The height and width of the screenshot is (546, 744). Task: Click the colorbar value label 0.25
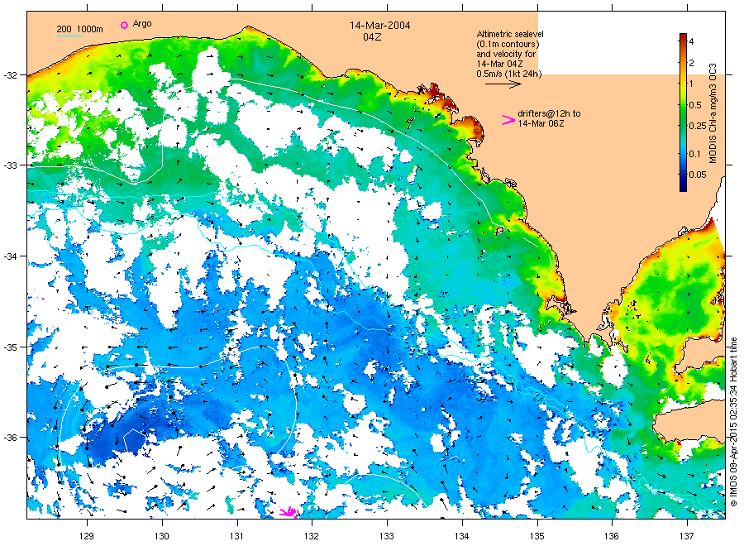click(x=698, y=126)
